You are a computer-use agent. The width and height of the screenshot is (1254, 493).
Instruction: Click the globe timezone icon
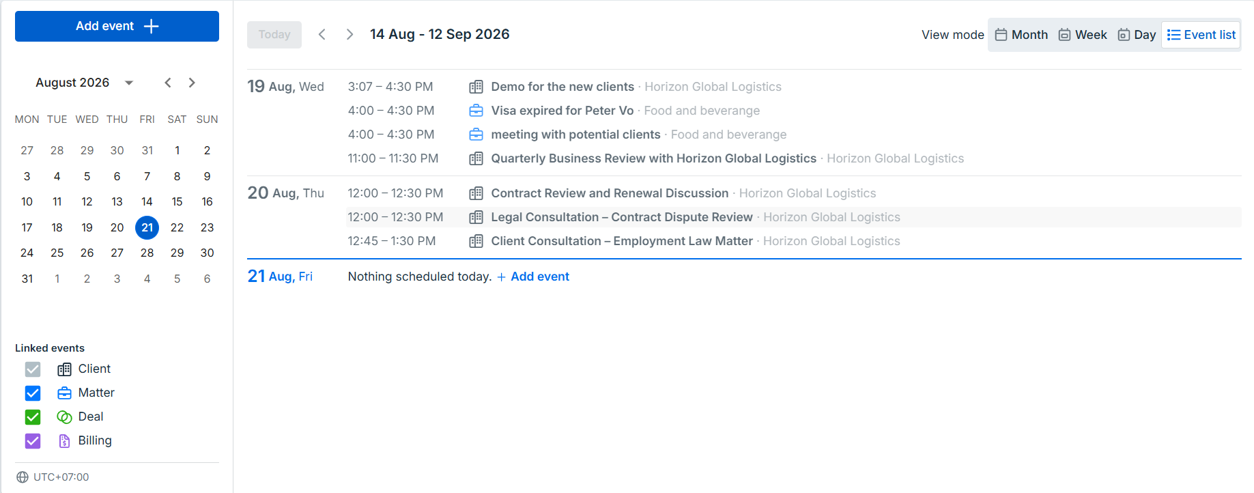click(23, 477)
